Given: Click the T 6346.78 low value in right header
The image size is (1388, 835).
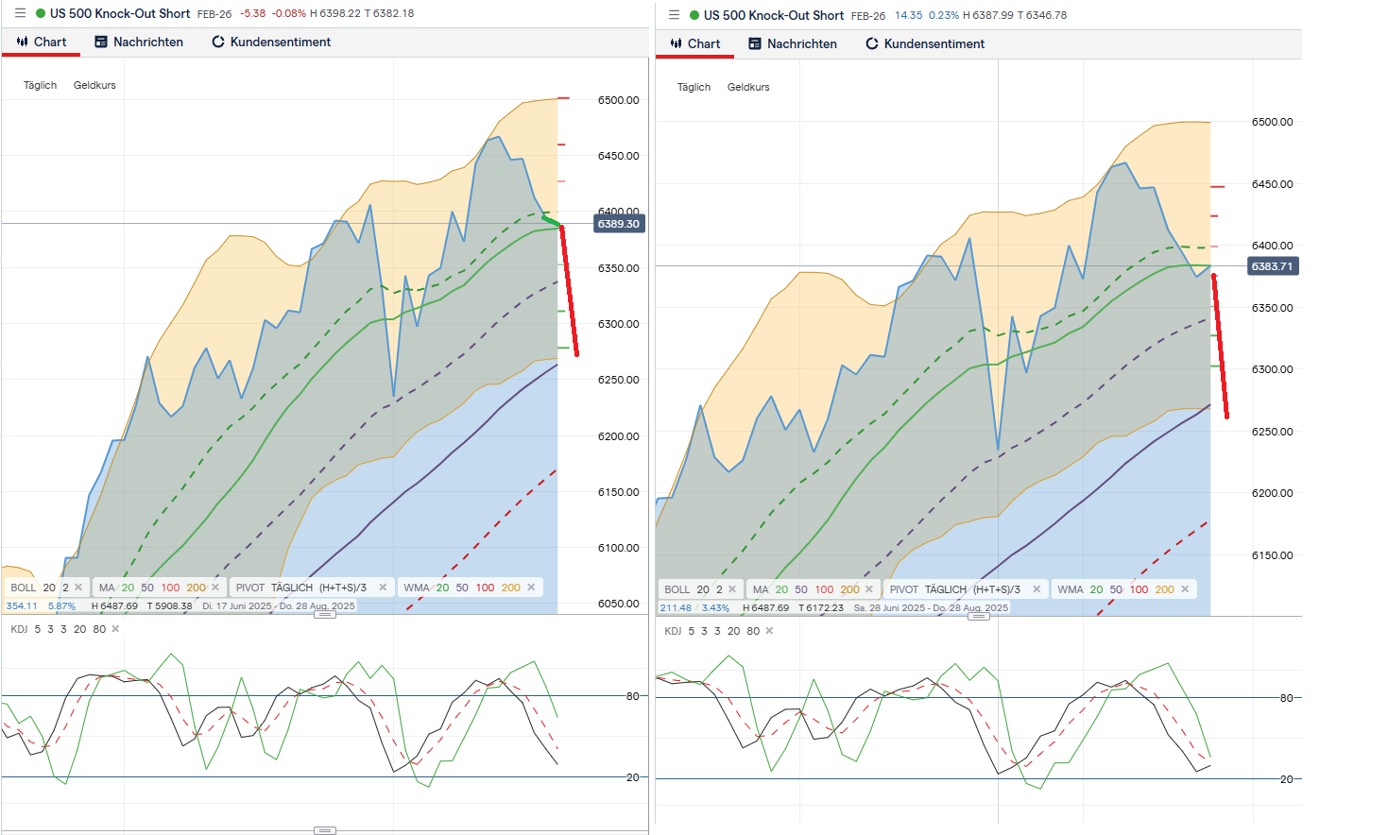Looking at the screenshot, I should (1042, 15).
